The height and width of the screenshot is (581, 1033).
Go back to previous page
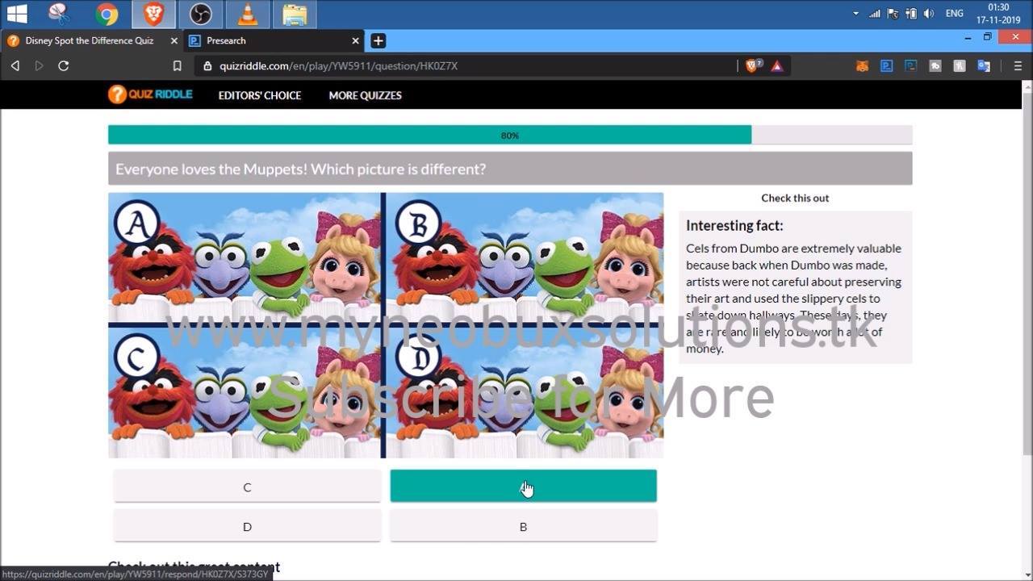click(x=15, y=66)
